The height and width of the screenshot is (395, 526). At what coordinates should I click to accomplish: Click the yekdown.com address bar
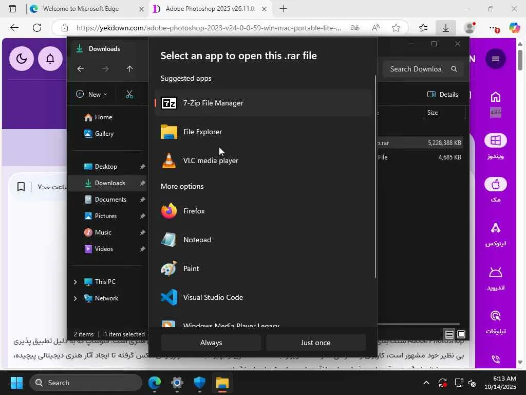(x=209, y=28)
